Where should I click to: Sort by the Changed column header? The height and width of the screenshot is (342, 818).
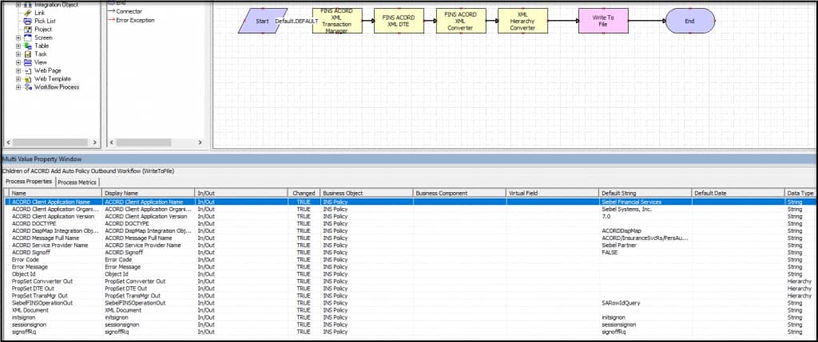tap(303, 193)
